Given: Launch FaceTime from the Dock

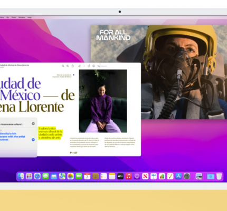Looking at the screenshot, I should (x=79, y=176).
